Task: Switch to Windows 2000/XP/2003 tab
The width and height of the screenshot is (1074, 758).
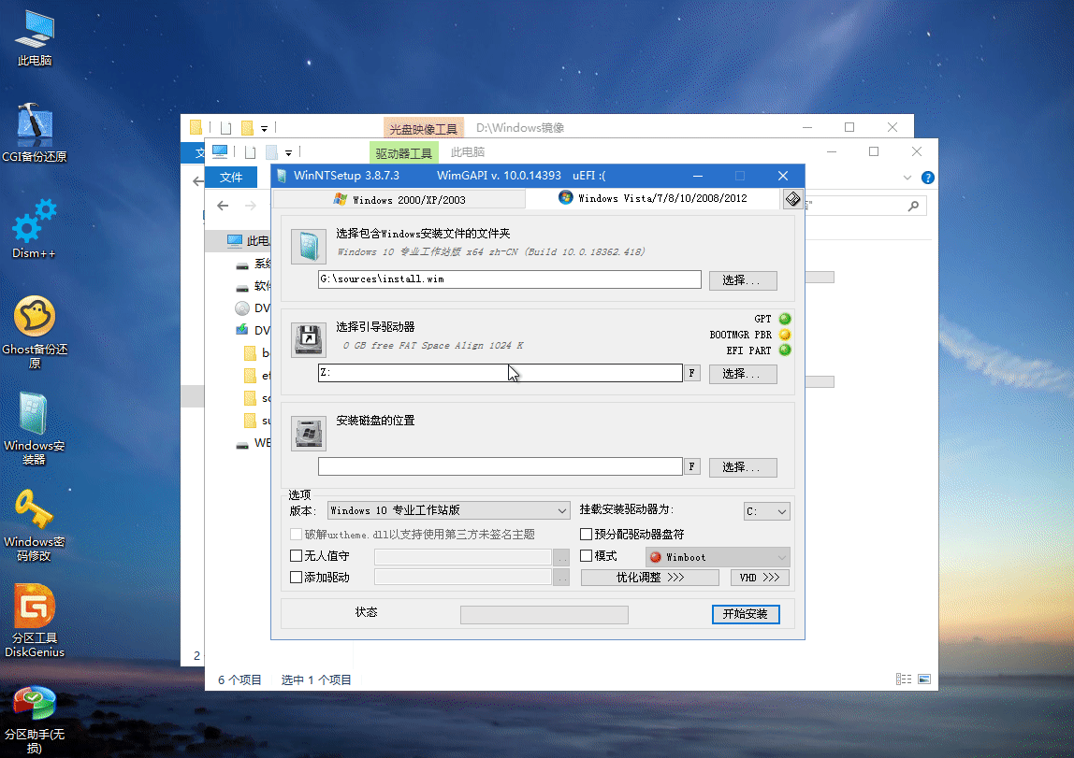Action: 399,200
